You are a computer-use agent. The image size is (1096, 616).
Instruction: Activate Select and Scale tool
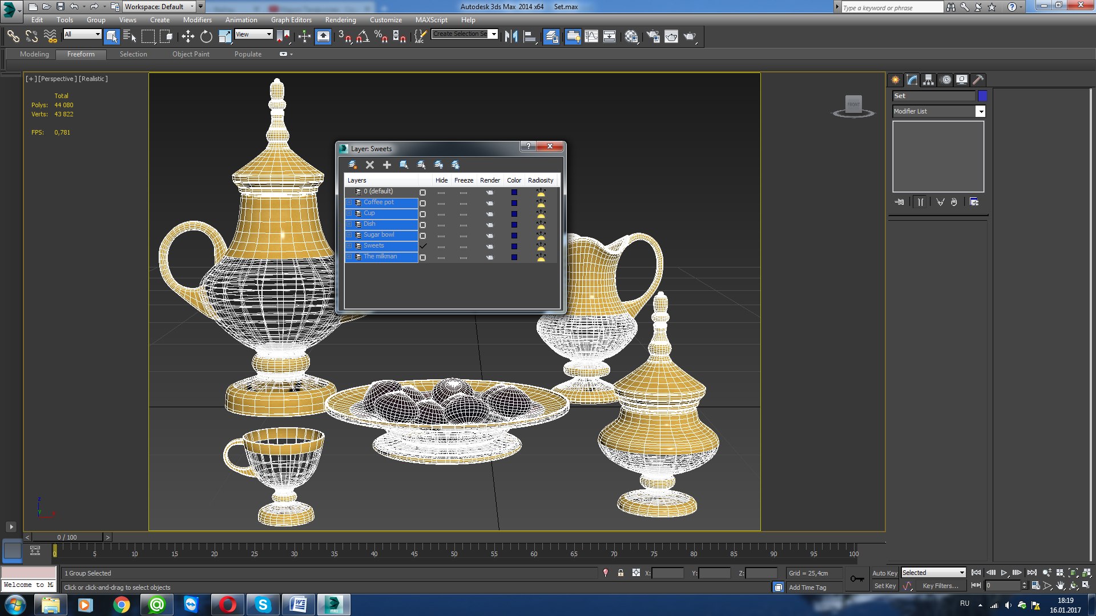click(225, 37)
